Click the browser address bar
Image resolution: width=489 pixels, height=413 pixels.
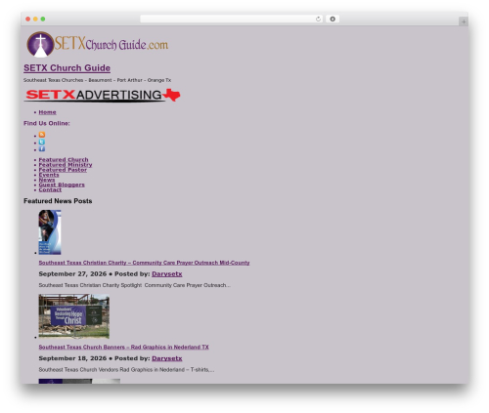(x=232, y=19)
